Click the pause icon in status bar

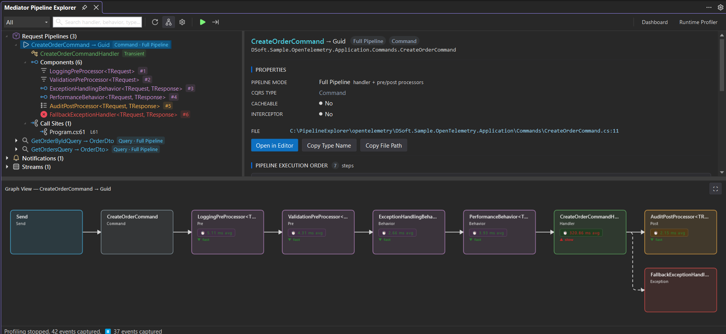click(108, 331)
